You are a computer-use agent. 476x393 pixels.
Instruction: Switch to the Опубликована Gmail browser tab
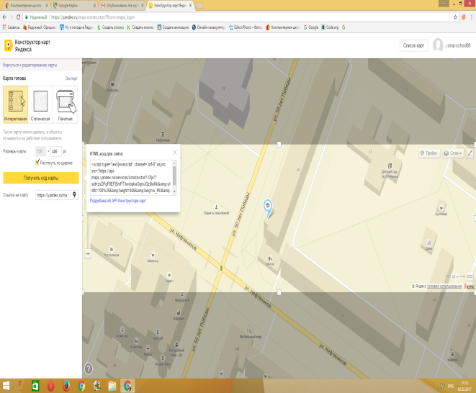[x=122, y=6]
